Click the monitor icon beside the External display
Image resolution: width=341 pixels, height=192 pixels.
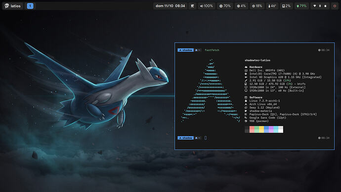click(246, 87)
